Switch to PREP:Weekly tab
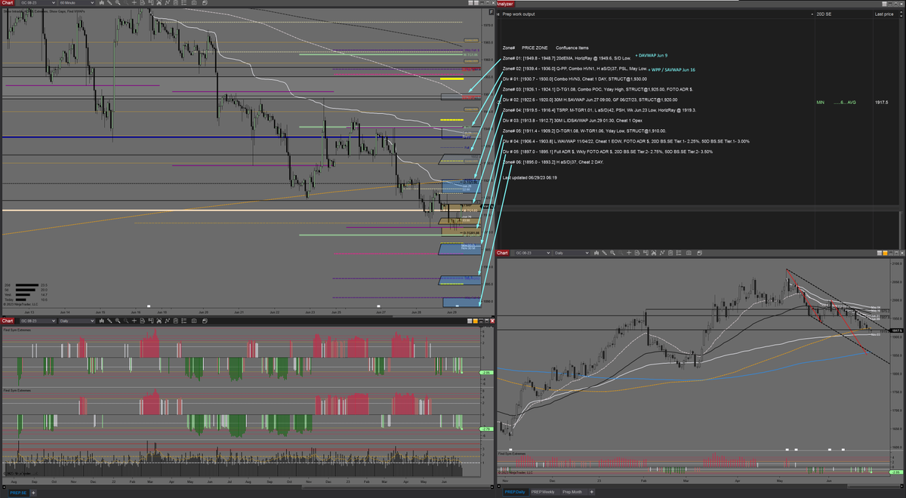 click(543, 492)
